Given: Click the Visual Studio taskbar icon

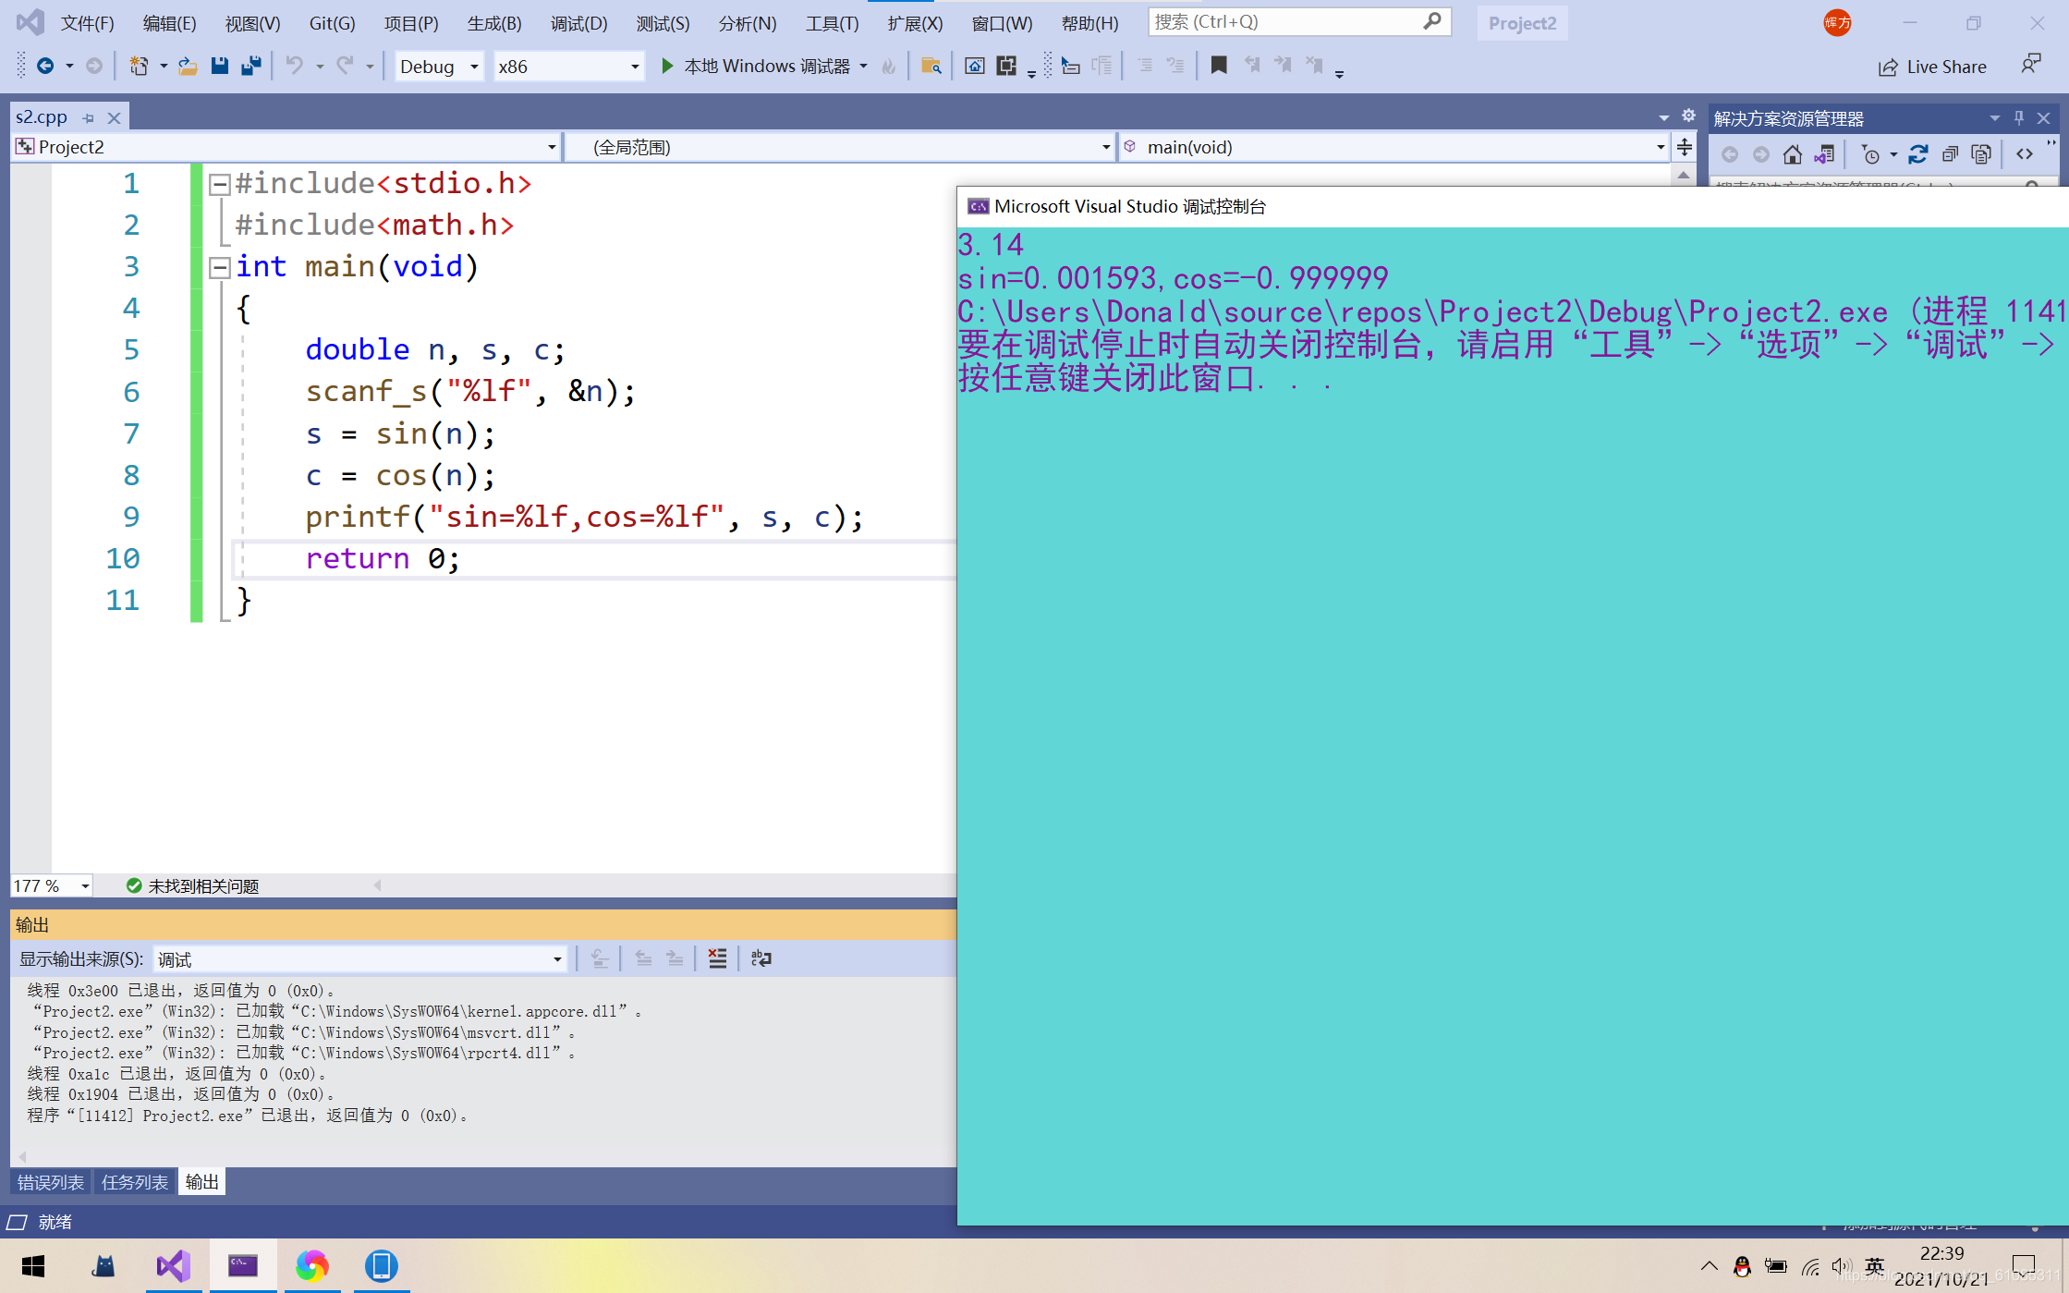Looking at the screenshot, I should coord(173,1265).
